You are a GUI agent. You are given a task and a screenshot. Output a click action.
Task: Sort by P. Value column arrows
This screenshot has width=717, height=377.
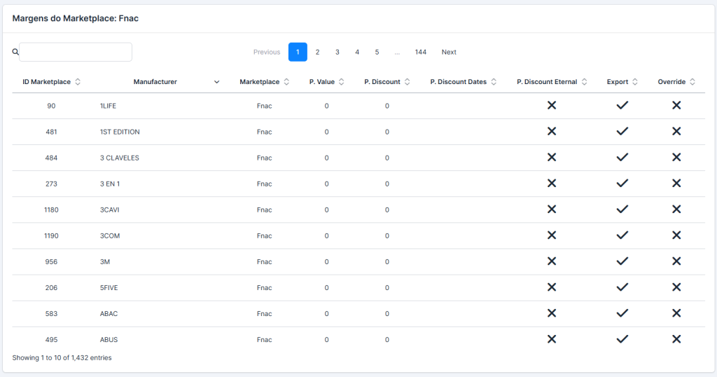[x=341, y=82]
